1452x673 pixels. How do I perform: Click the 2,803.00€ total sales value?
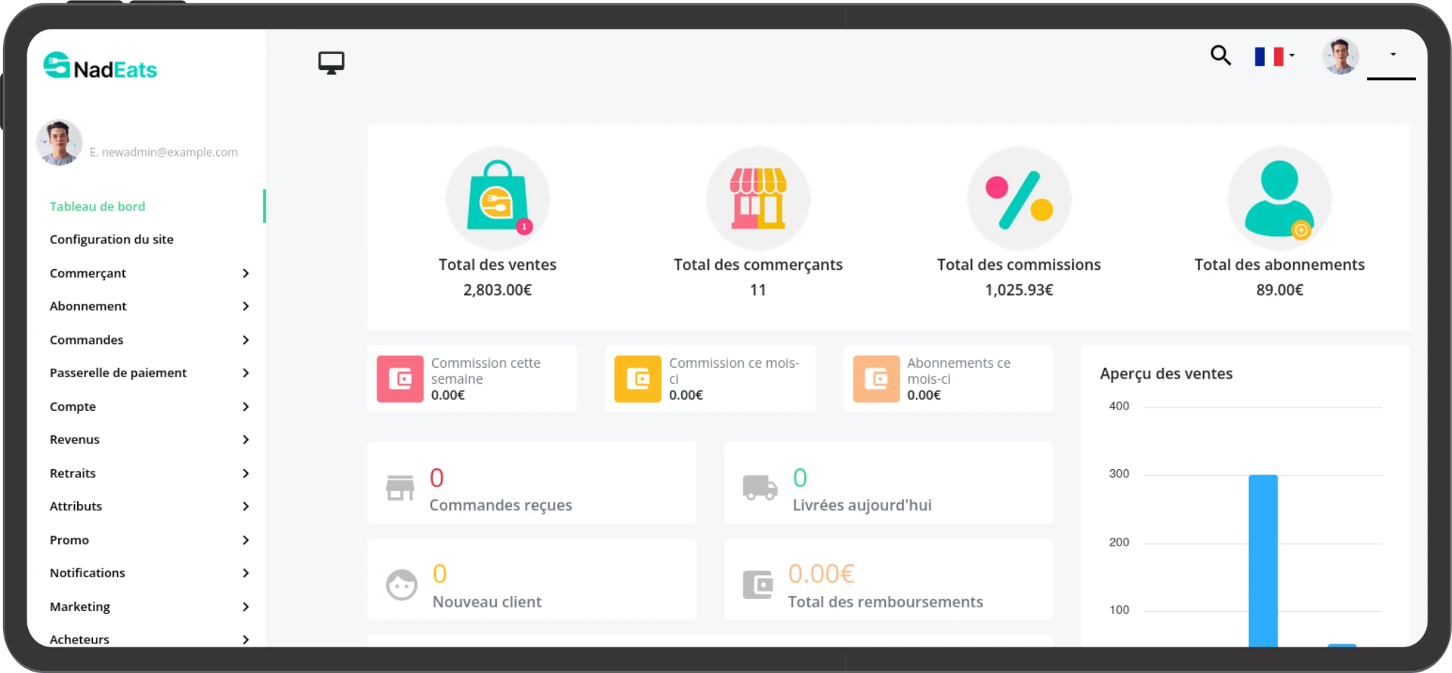point(498,290)
